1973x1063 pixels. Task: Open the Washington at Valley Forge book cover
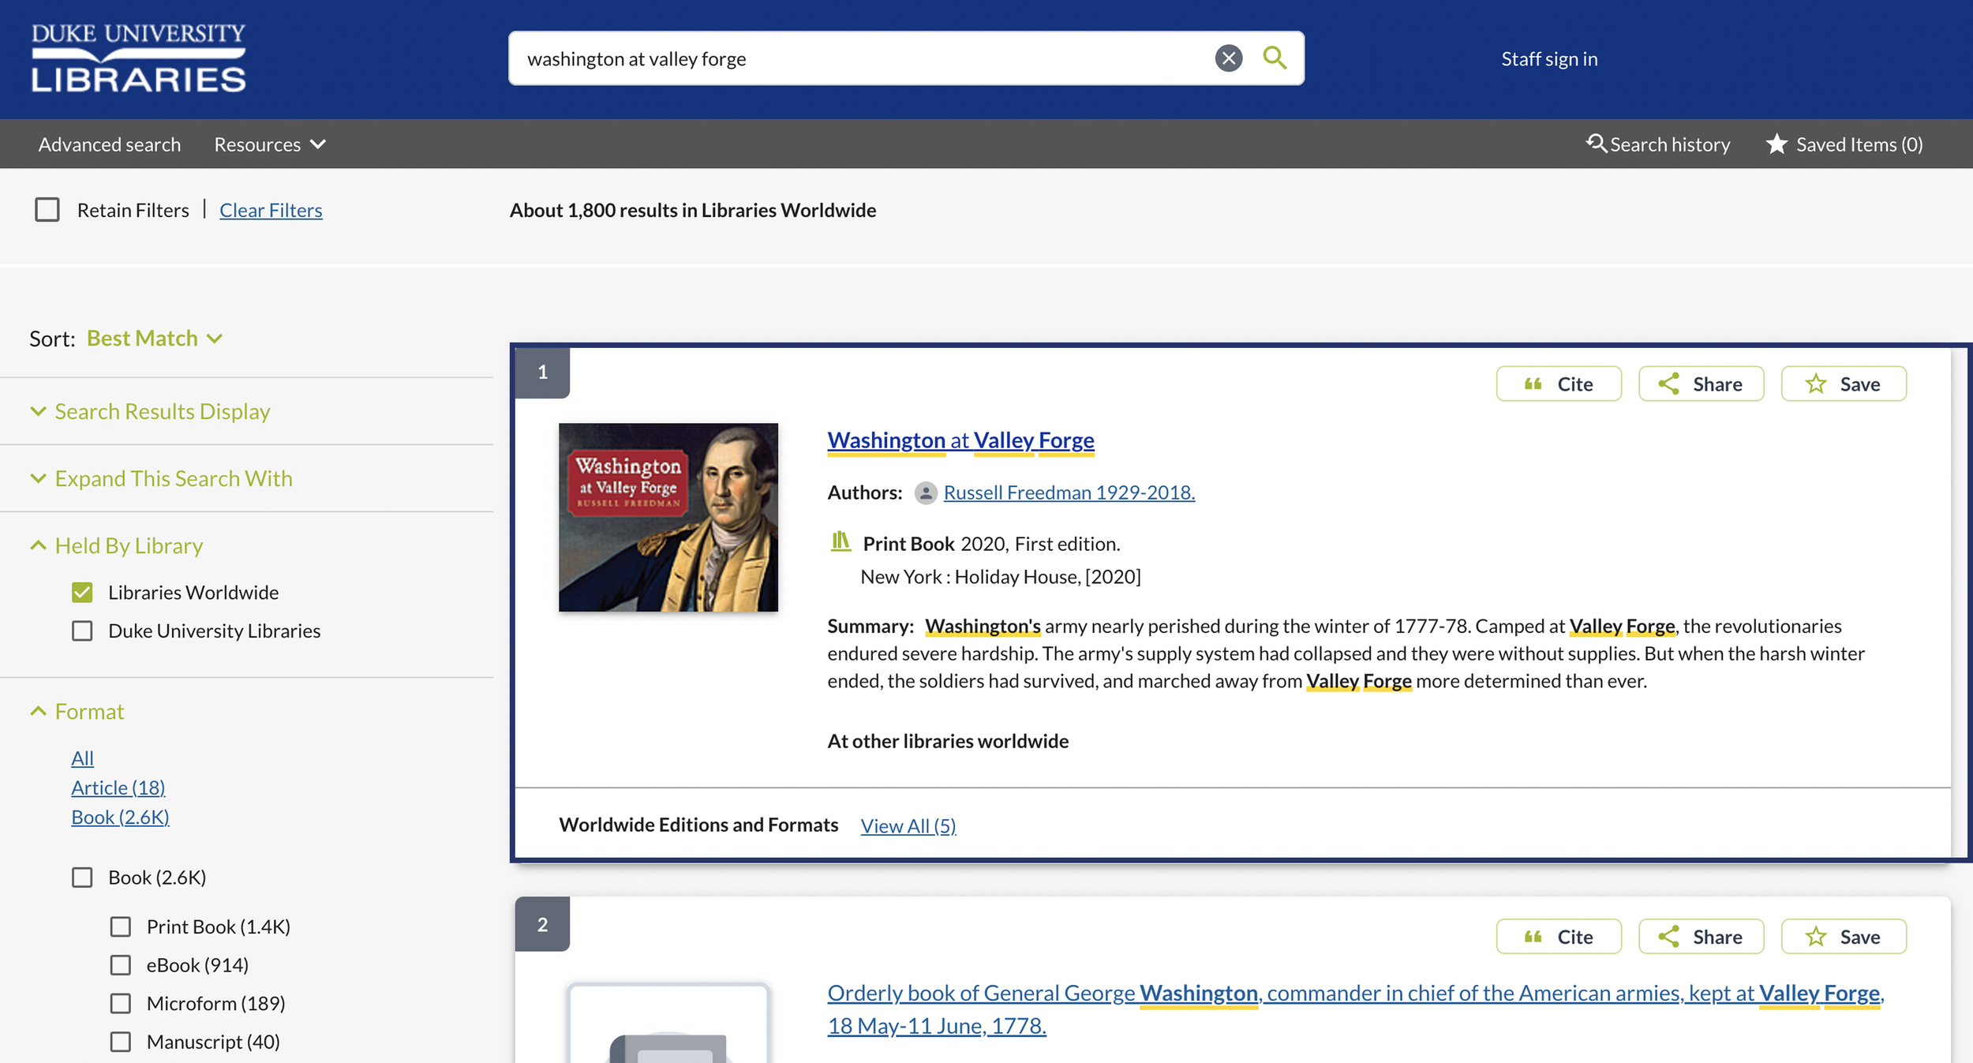(x=668, y=518)
